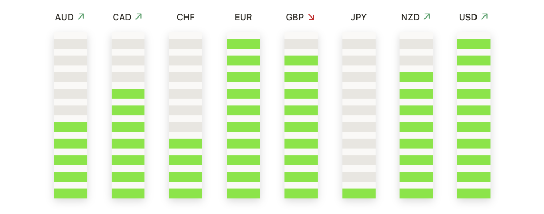This screenshot has height=214, width=544.
Task: Click the red down arrow beside GBP
Action: pyautogui.click(x=311, y=16)
